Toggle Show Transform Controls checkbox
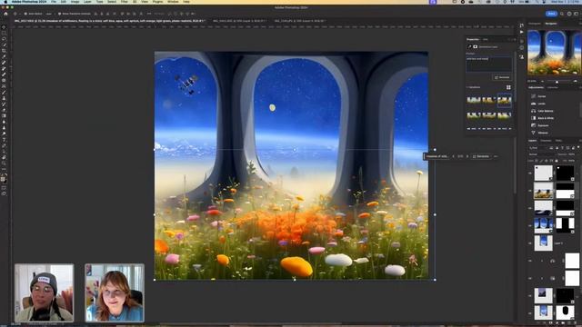582x327 pixels. (x=59, y=14)
